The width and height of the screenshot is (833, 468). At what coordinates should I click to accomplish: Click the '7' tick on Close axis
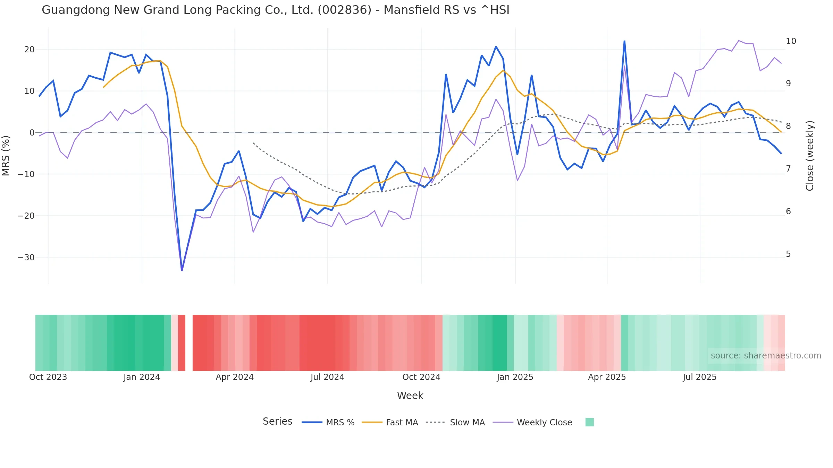[788, 169]
